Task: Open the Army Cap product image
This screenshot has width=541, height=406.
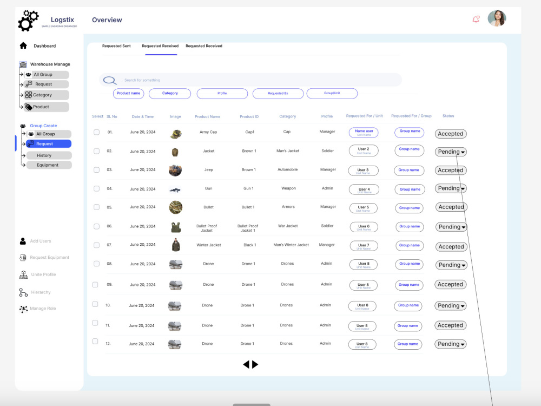Action: coord(176,134)
